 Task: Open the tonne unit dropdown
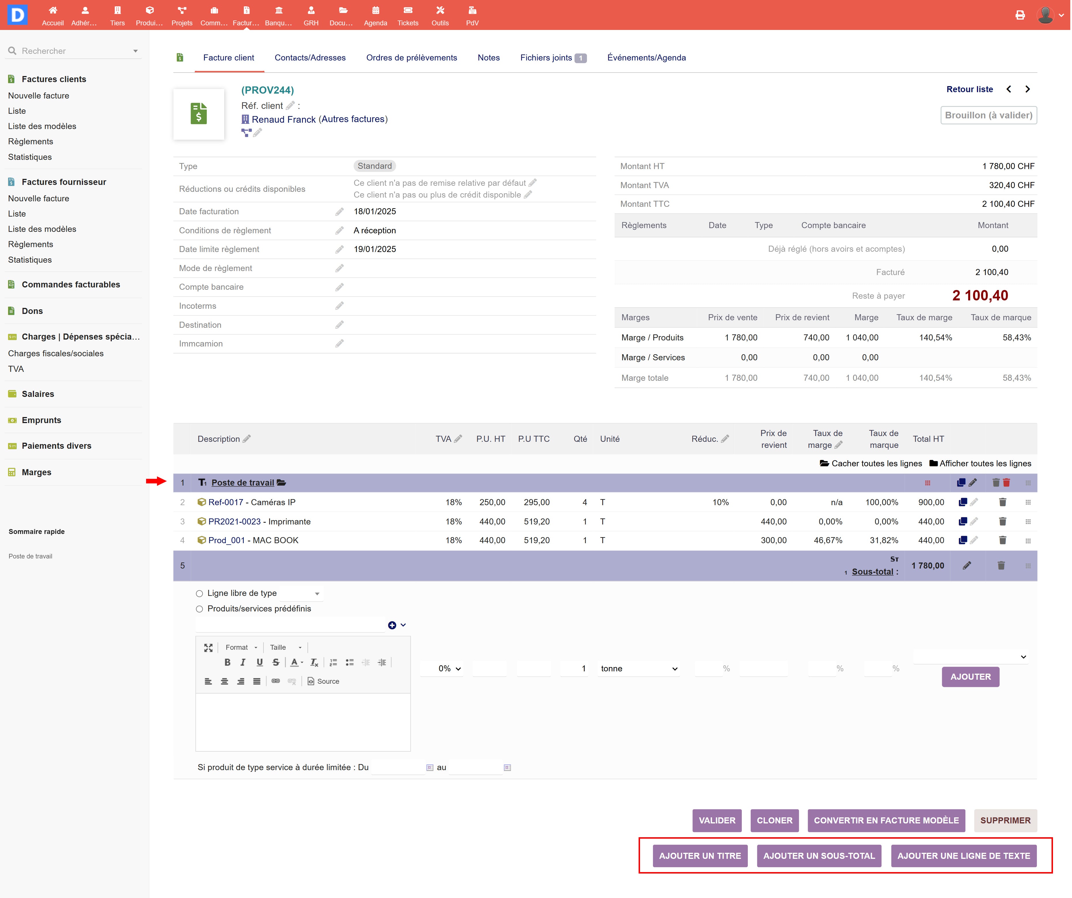[x=638, y=668]
